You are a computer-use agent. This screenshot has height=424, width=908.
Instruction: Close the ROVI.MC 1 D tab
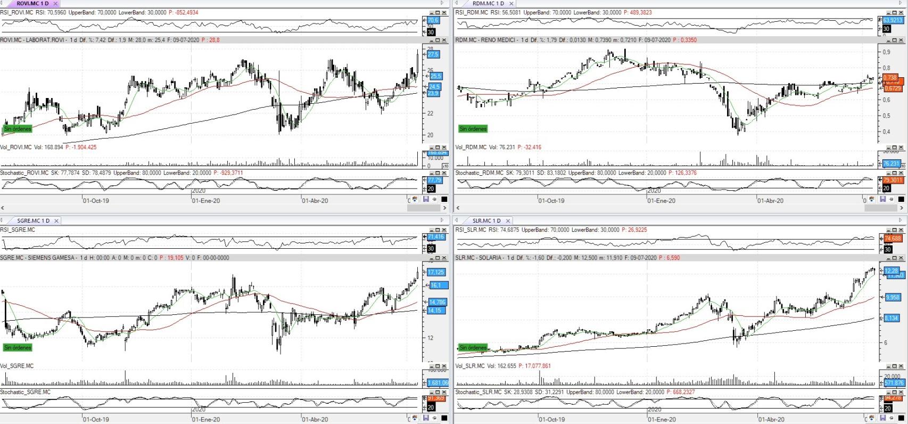(56, 3)
